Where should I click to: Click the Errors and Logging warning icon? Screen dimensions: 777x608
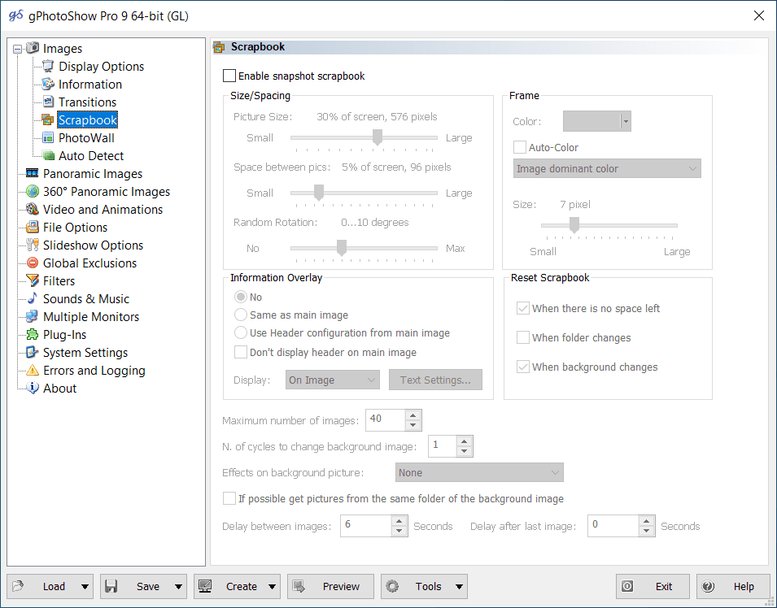pos(33,370)
